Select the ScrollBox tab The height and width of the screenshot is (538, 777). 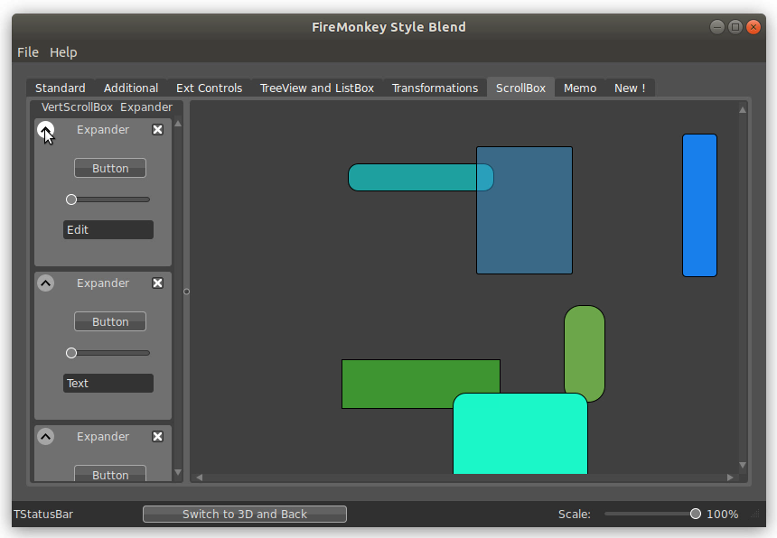(x=520, y=88)
